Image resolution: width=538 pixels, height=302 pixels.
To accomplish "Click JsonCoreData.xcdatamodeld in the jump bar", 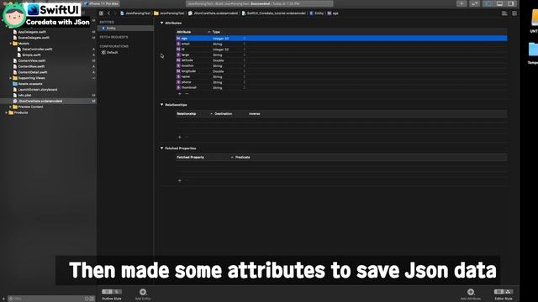I will pos(213,13).
